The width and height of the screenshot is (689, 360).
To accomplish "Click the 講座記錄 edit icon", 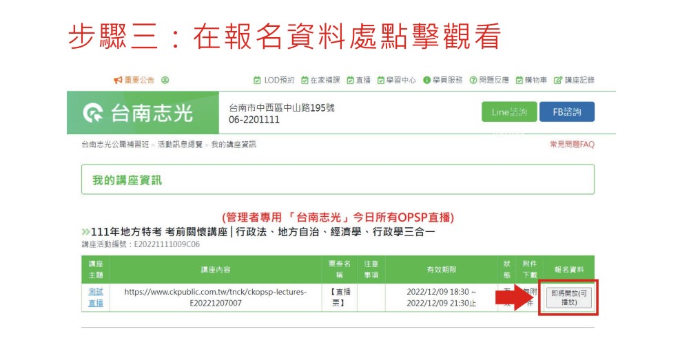I will pyautogui.click(x=558, y=80).
